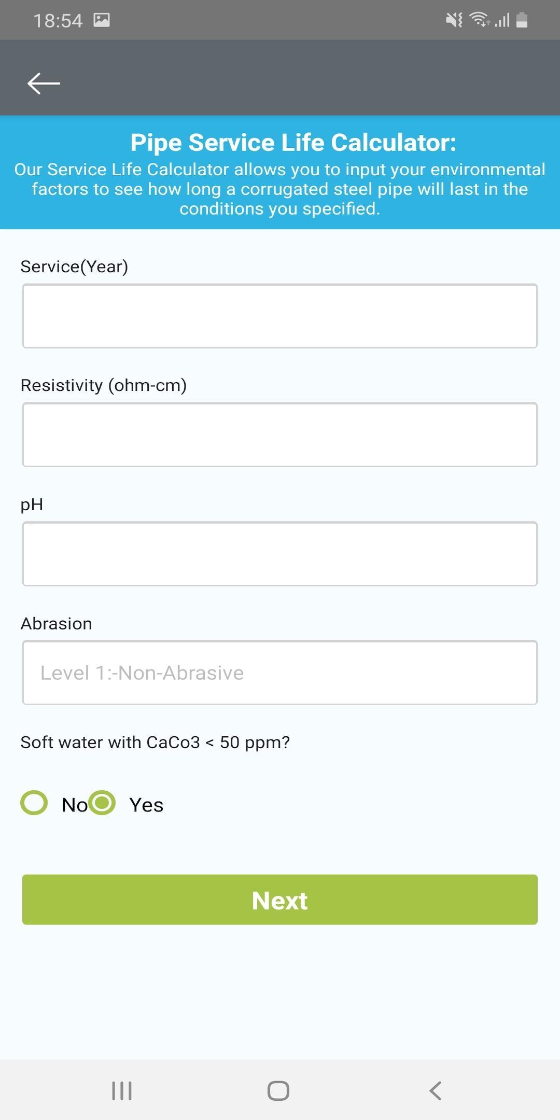
Task: Click the Next button
Action: [280, 900]
